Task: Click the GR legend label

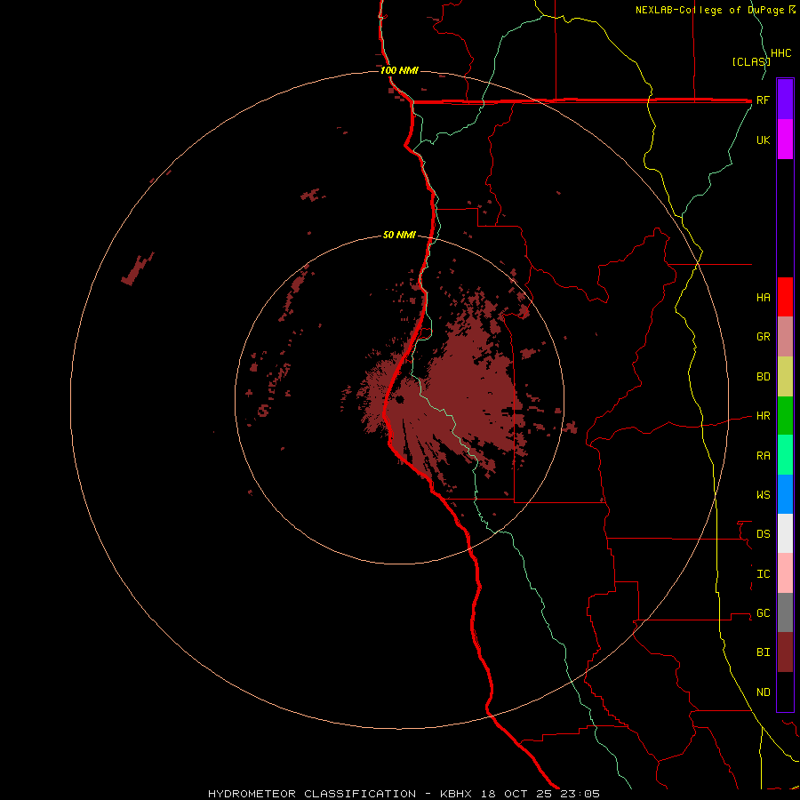Action: point(763,337)
